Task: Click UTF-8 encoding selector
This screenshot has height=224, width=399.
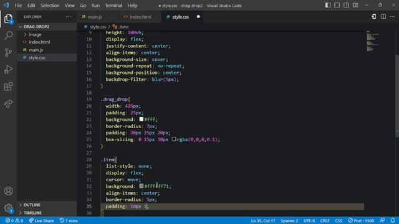Action: click(x=309, y=220)
